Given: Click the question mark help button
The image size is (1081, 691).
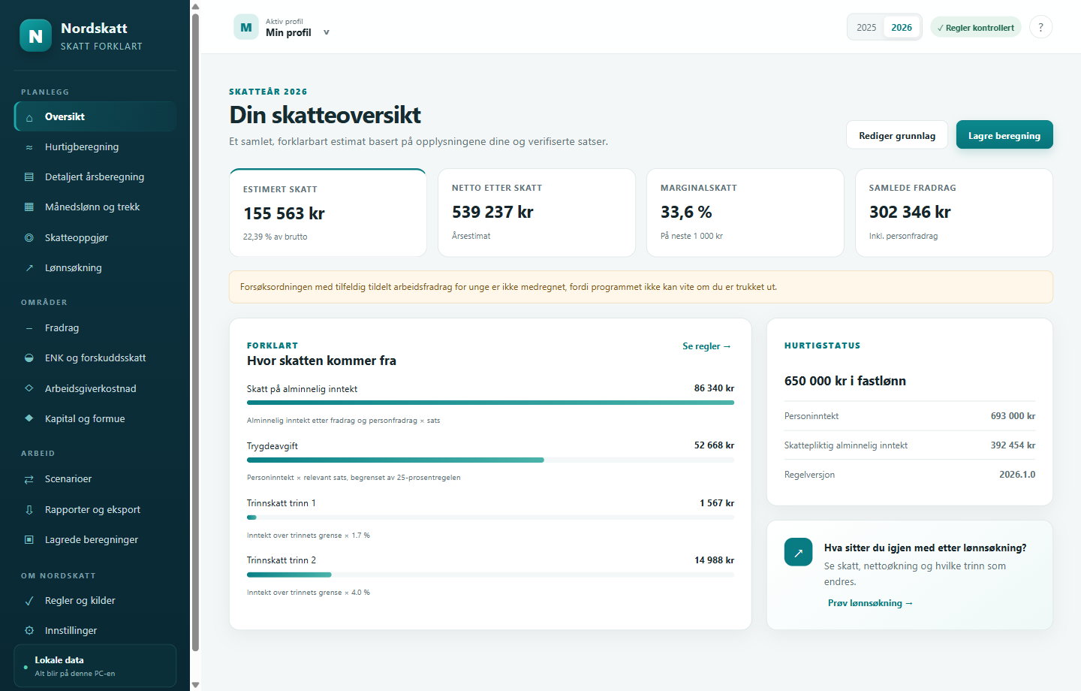Looking at the screenshot, I should coord(1040,27).
